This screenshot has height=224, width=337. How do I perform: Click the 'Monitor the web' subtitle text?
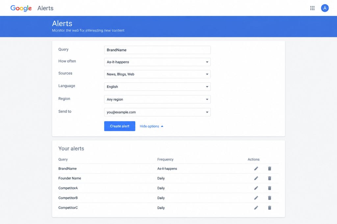(x=88, y=31)
